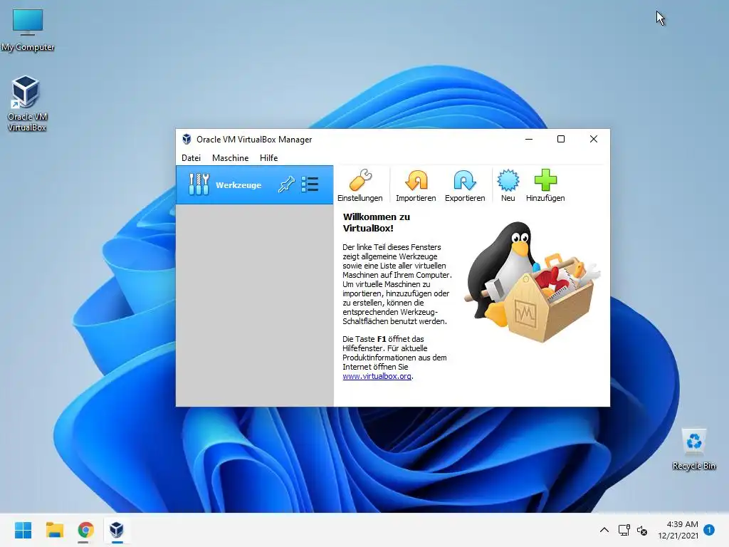The image size is (729, 547).
Task: Click the Exportieren appliance icon
Action: coord(465,185)
